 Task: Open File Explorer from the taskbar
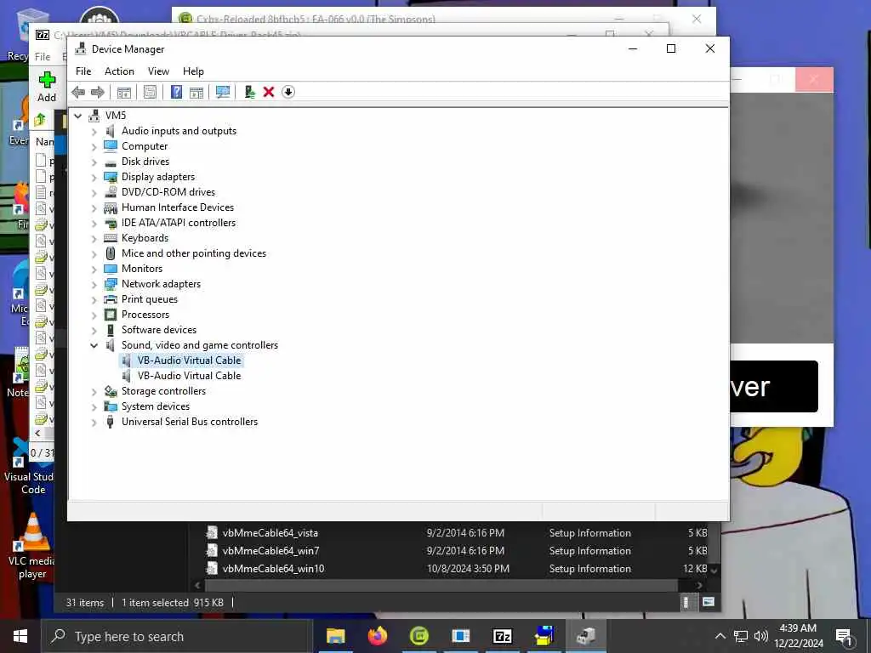[335, 636]
